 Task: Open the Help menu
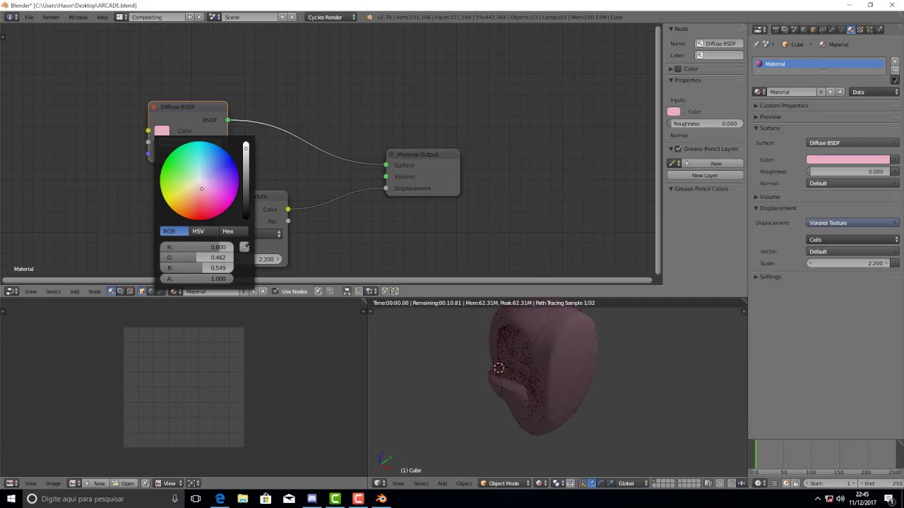[102, 17]
